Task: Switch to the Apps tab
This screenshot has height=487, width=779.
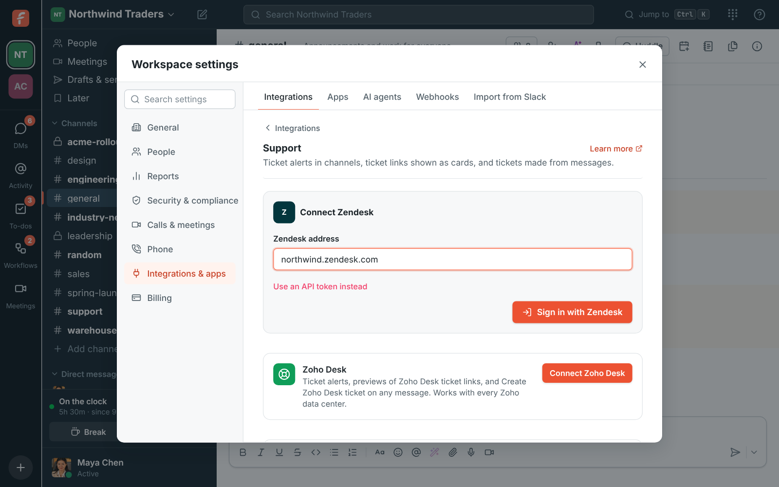Action: click(338, 97)
